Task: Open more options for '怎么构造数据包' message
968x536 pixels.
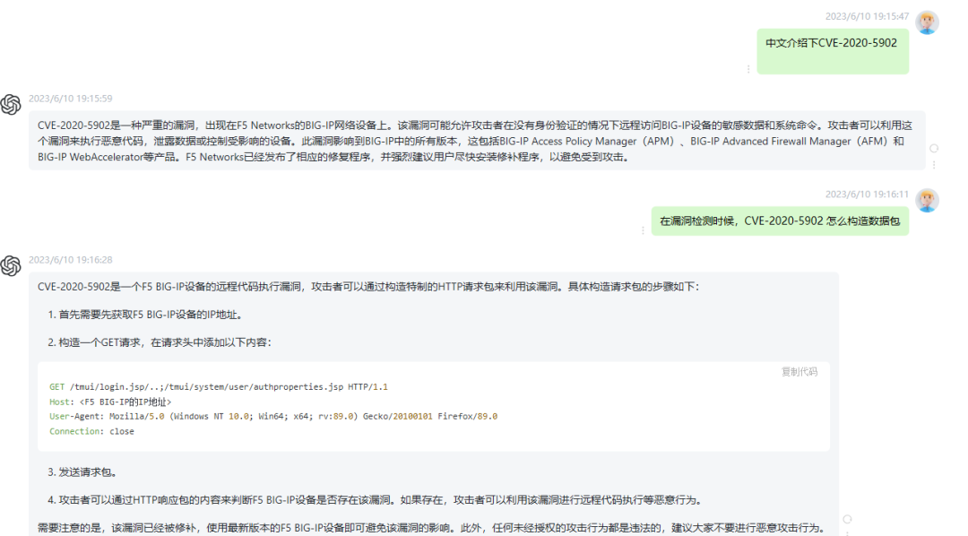Action: tap(643, 230)
